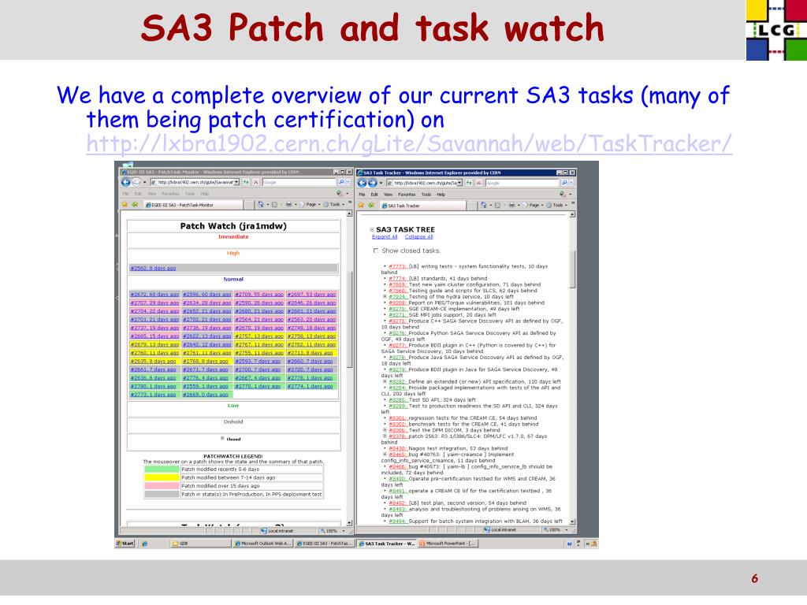The image size is (807, 605).
Task: Open Tools dropdown in SA3 Task Tracker toolbar
Action: (x=557, y=206)
